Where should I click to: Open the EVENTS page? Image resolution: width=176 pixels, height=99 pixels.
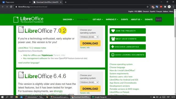click(124, 20)
